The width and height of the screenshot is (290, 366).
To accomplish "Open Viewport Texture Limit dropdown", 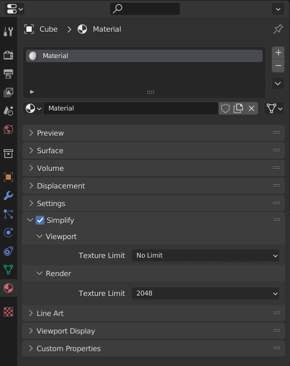I will (206, 255).
